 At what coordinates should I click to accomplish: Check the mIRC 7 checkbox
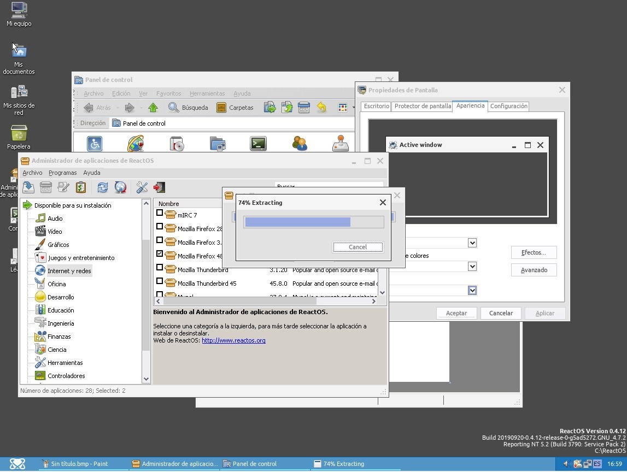tap(160, 214)
